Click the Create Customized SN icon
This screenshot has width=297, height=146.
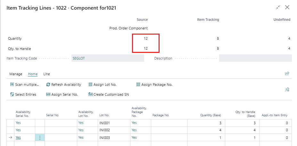90,94
